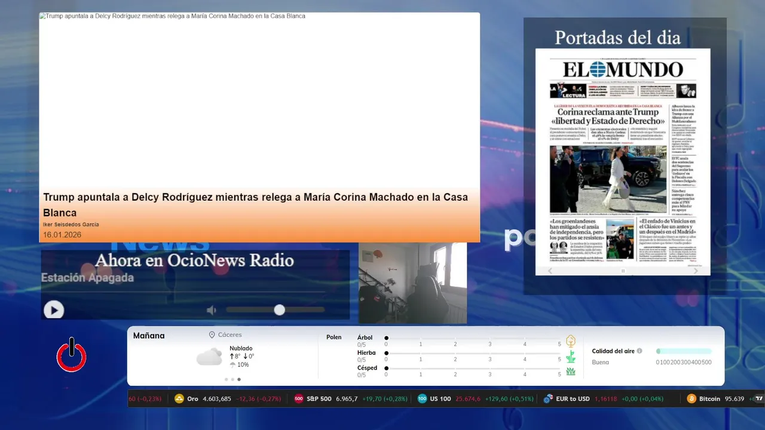This screenshot has width=765, height=430.
Task: Click the S&P 500 change +19,70 (+0,28%)
Action: pos(385,398)
